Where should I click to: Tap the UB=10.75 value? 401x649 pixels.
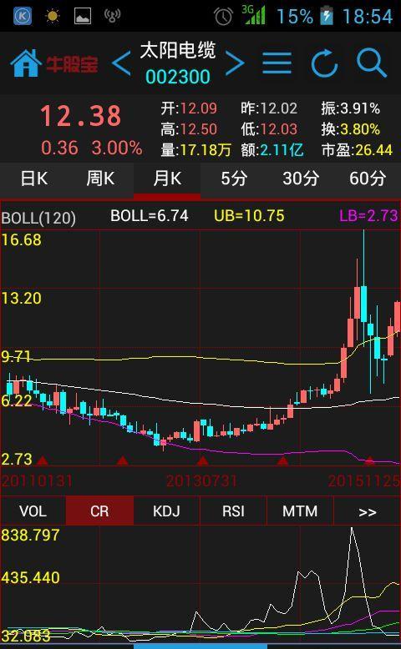tap(249, 216)
